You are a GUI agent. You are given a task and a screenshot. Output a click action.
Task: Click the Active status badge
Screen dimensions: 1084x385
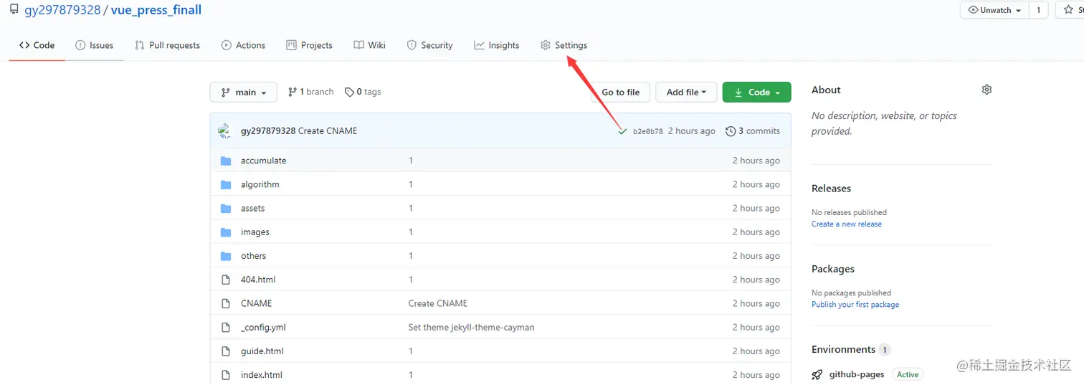click(908, 374)
